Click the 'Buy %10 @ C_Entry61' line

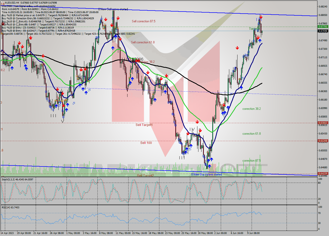tap(43, 22)
